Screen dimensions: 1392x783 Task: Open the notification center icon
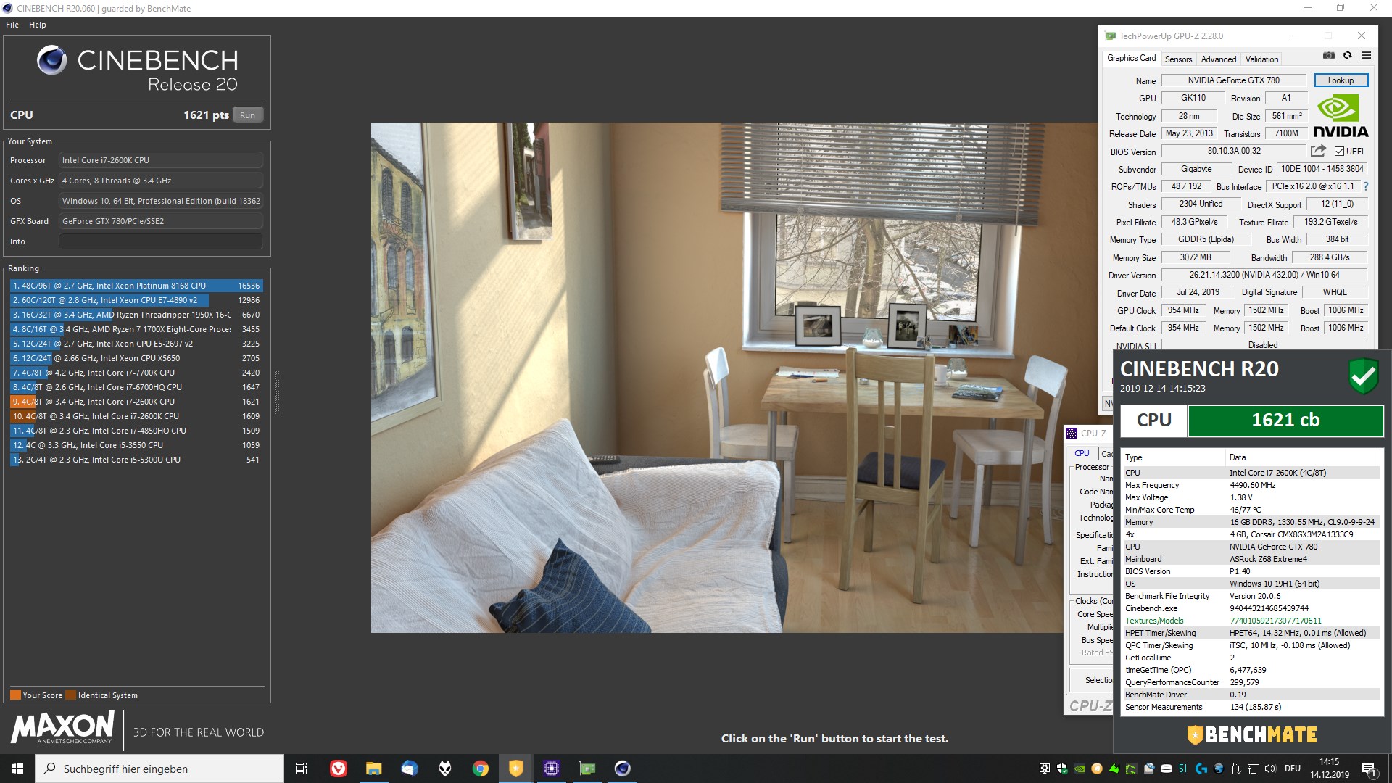tap(1370, 768)
